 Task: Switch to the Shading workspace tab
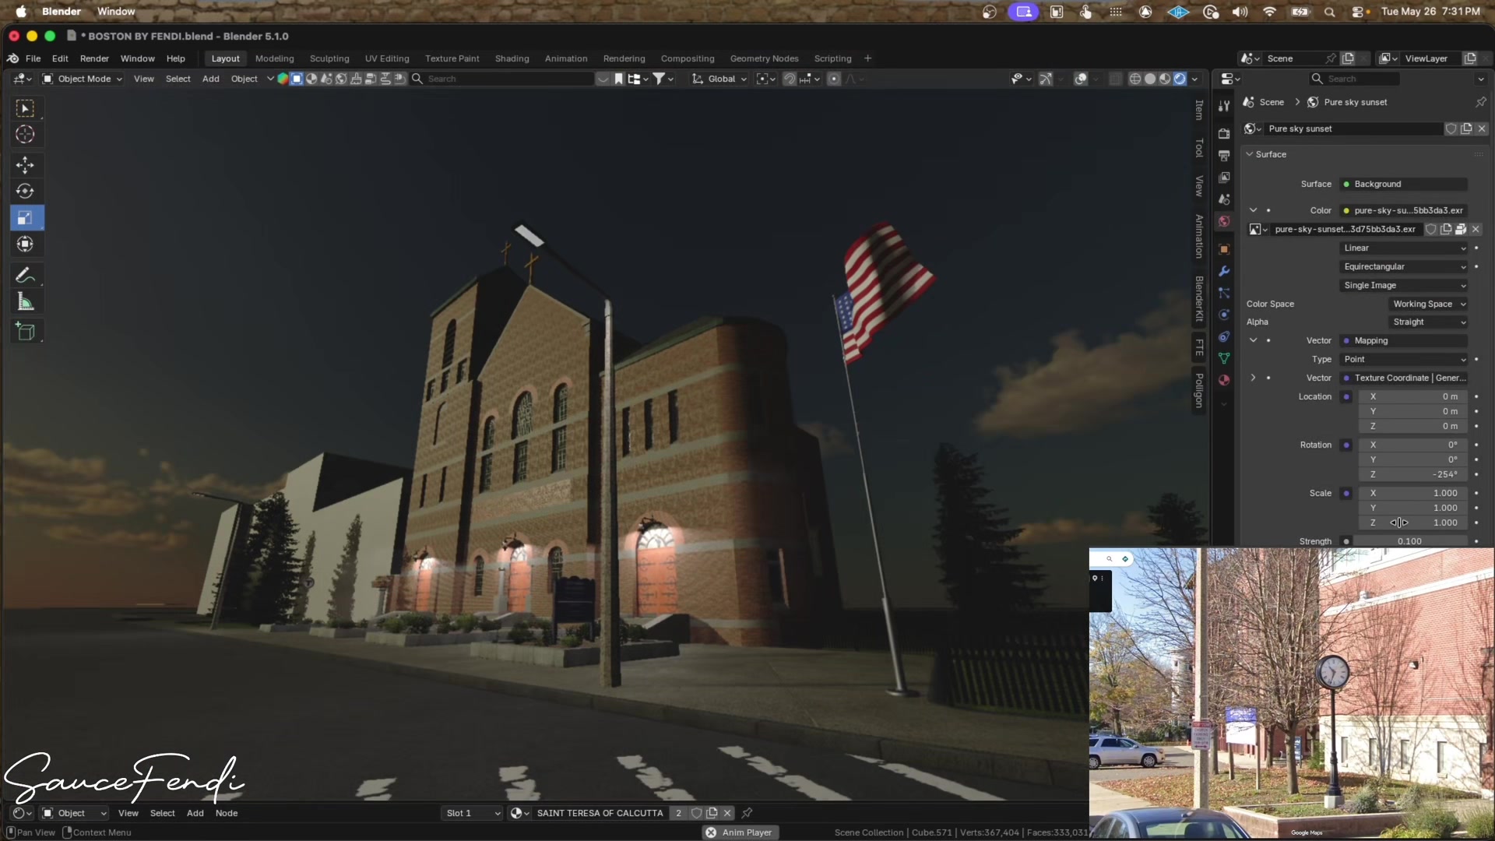(x=512, y=58)
